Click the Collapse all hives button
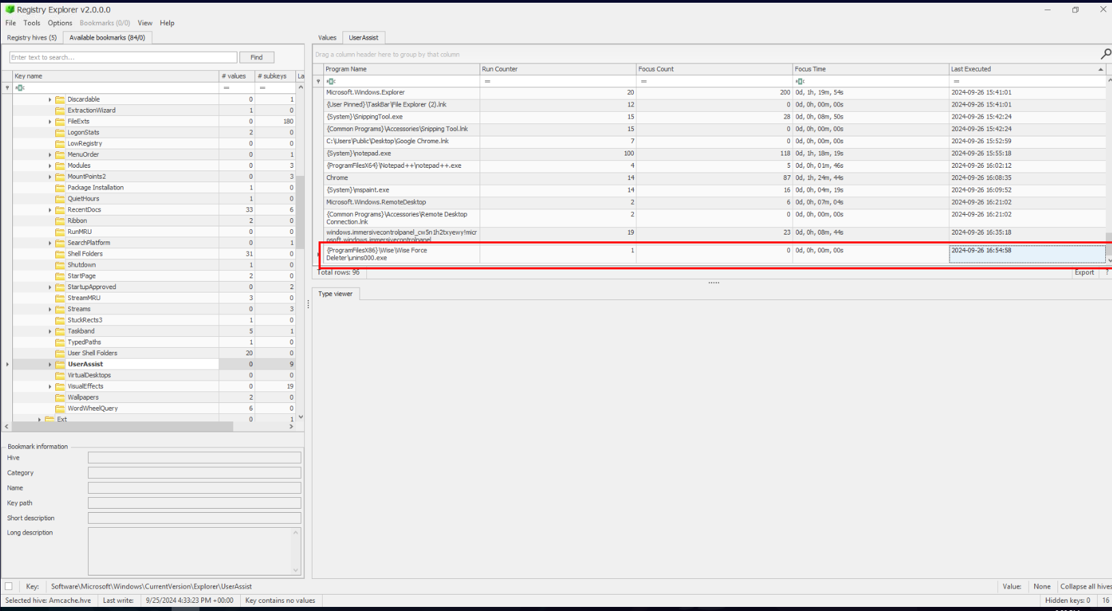This screenshot has width=1112, height=611. click(x=1085, y=586)
